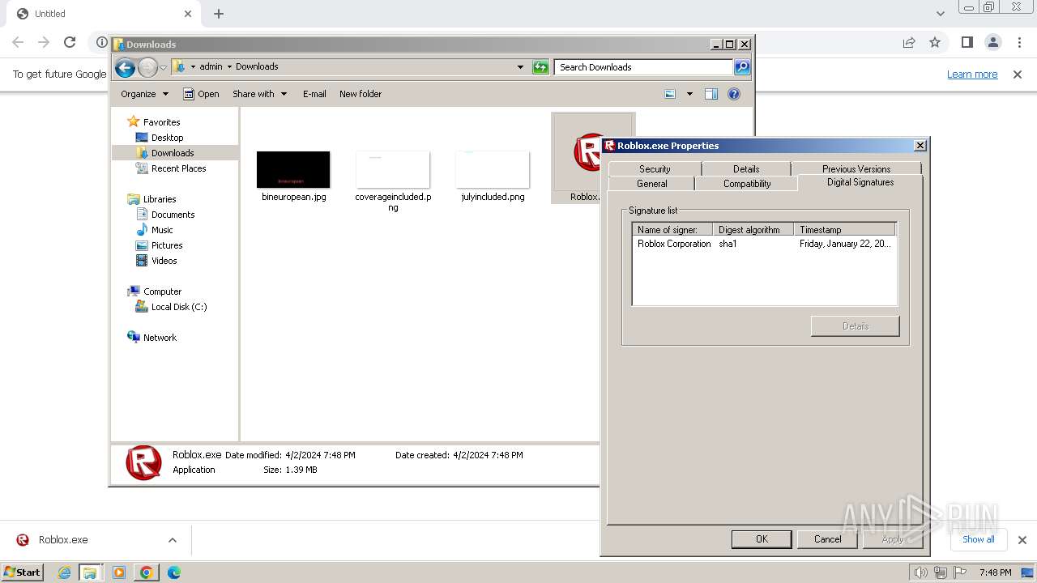Click refresh icon in Explorer address bar

click(540, 67)
